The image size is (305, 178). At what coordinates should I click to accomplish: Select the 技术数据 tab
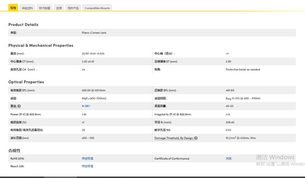coord(44,8)
